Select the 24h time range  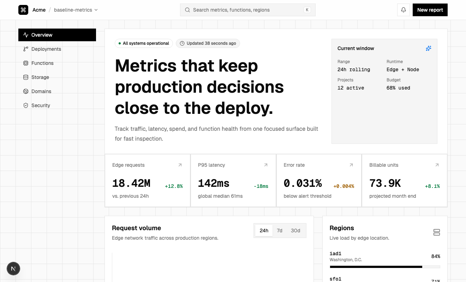pyautogui.click(x=264, y=231)
